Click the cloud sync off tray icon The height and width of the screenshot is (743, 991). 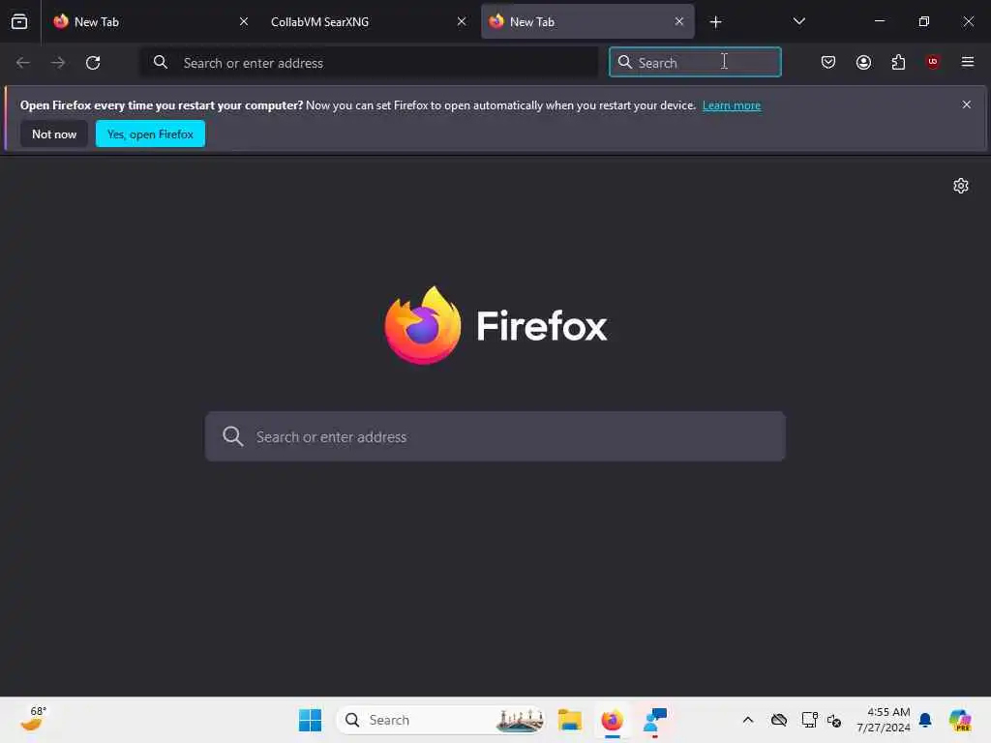pos(779,720)
